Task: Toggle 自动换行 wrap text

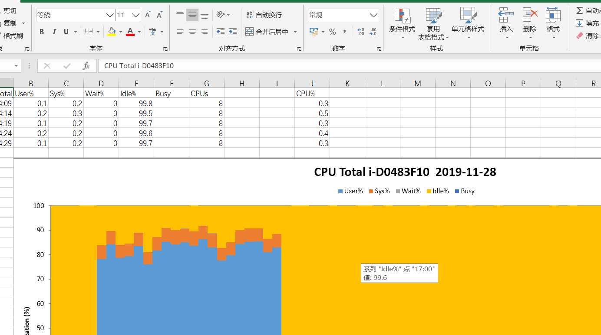Action: pos(264,15)
